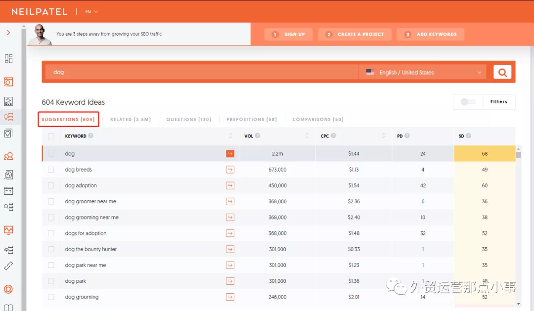Viewport: 534px width, 311px height.
Task: Expand the left sidebar with the arrow
Action: pyautogui.click(x=8, y=33)
